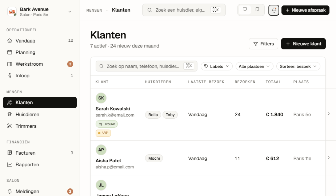Click the Planning calendar icon
Image resolution: width=336 pixels, height=196 pixels.
10,52
